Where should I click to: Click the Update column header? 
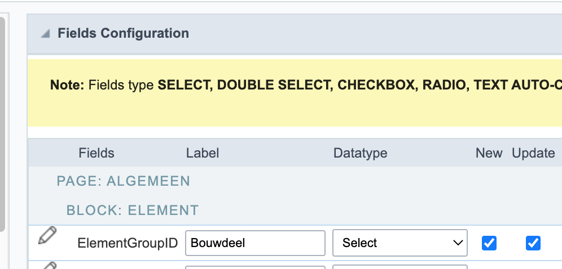tap(533, 153)
